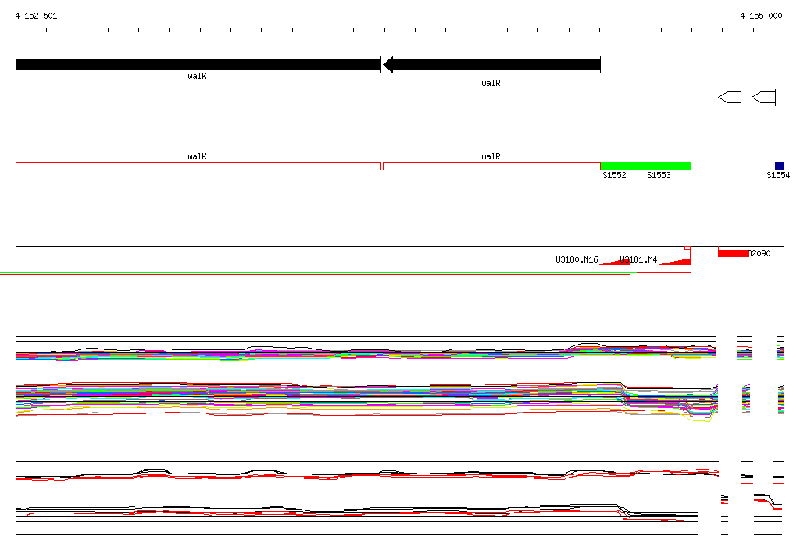Click the end coordinate 4 155 000

tap(761, 16)
